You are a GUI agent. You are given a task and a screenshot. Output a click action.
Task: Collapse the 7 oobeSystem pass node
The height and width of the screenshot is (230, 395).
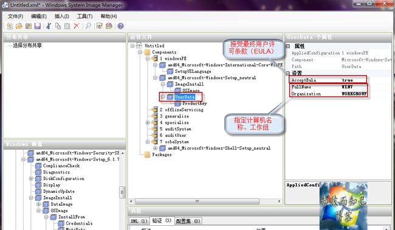coord(148,142)
